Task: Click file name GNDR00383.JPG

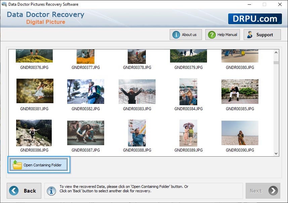Action: pos(137,109)
